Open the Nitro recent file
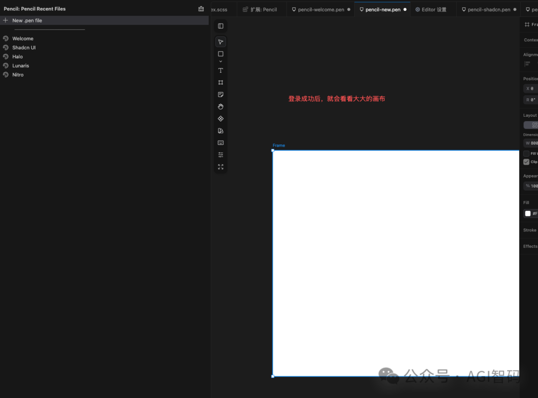 18,74
